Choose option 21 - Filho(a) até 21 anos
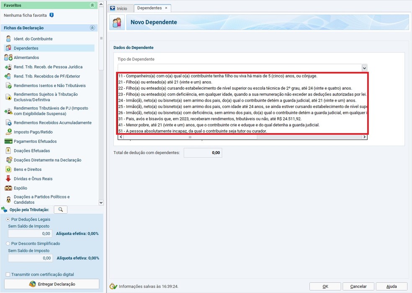The width and height of the screenshot is (412, 293). [x=242, y=82]
